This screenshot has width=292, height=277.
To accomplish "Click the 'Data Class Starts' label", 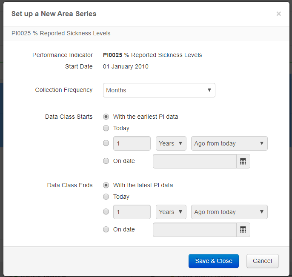I will coord(69,117).
